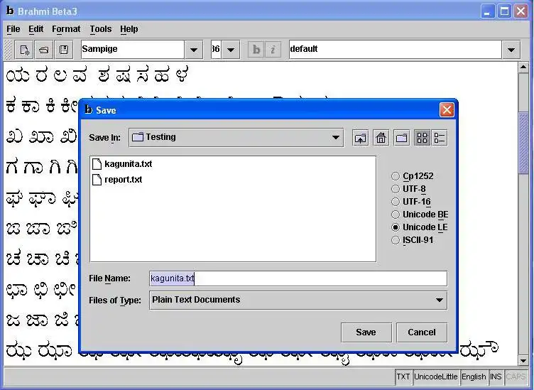Open the Help menu

coord(129,29)
